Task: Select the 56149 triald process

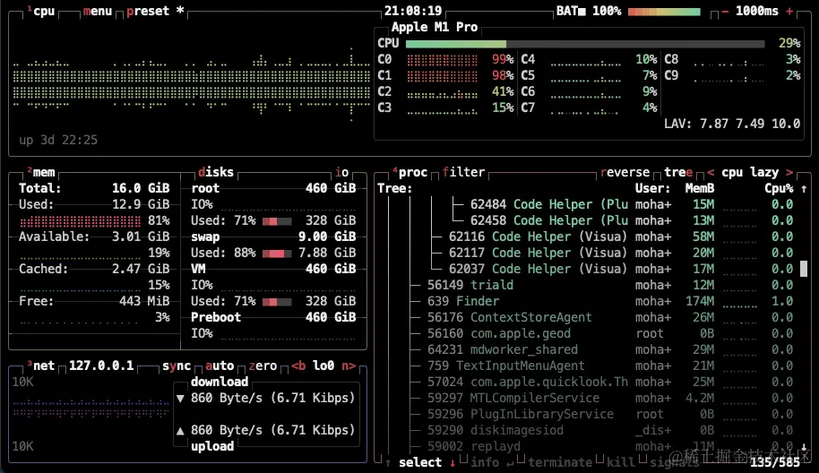Action: [589, 285]
